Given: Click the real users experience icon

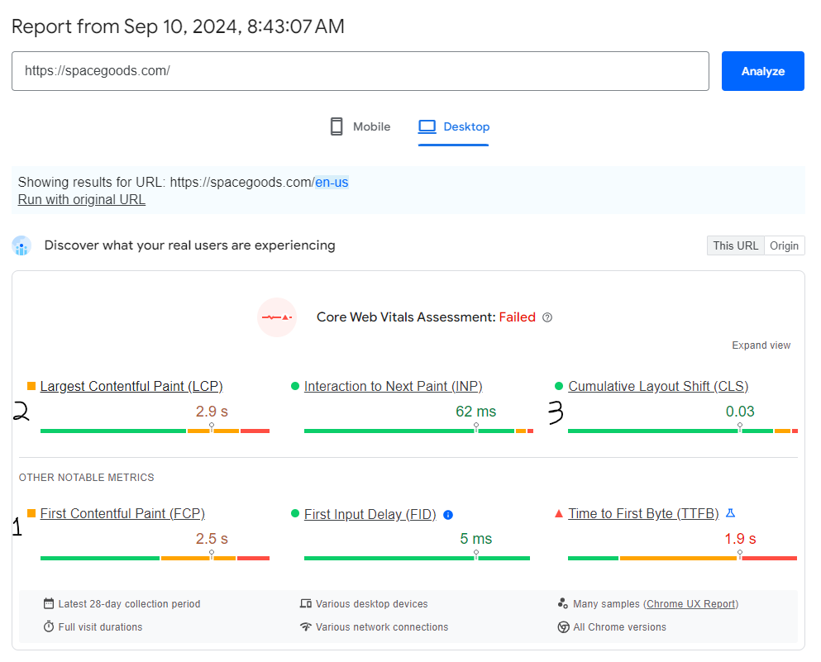Looking at the screenshot, I should pyautogui.click(x=21, y=245).
